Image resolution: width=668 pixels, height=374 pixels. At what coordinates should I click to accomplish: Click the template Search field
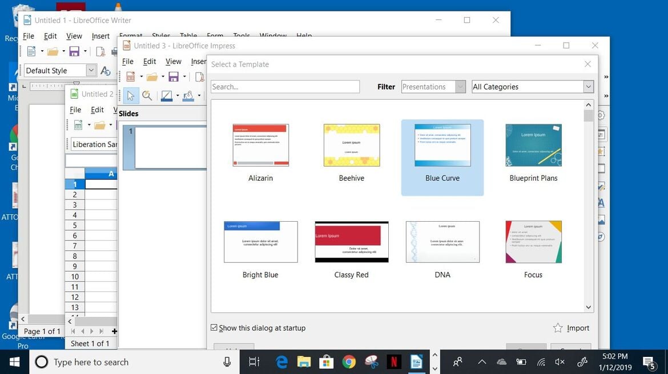285,87
